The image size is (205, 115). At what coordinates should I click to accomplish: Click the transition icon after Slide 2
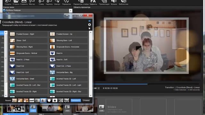(67, 107)
